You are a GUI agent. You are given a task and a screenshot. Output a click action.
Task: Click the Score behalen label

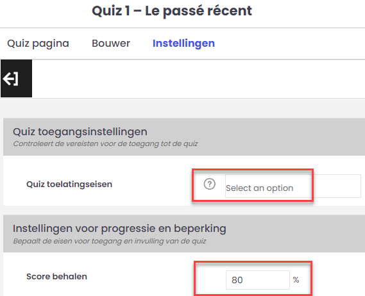pyautogui.click(x=56, y=277)
